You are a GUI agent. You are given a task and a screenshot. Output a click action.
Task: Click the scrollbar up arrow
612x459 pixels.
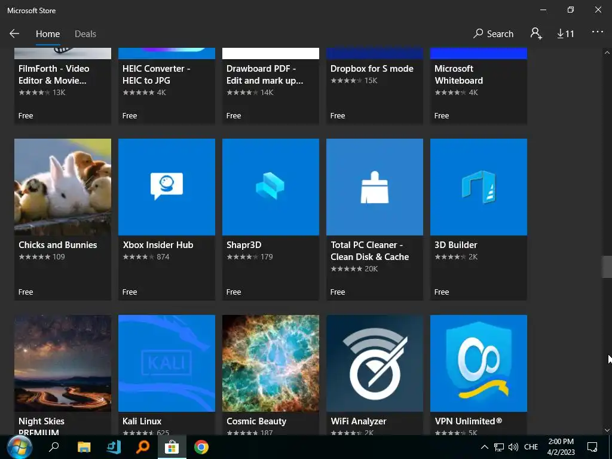point(607,53)
